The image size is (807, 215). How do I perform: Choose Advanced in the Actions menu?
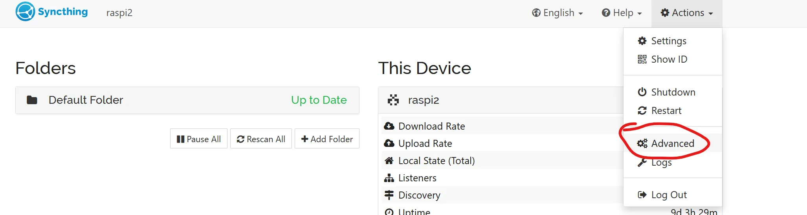click(673, 143)
